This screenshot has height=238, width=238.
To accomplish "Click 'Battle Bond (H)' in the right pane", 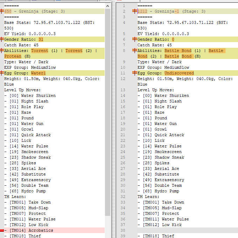I will (183, 56).
